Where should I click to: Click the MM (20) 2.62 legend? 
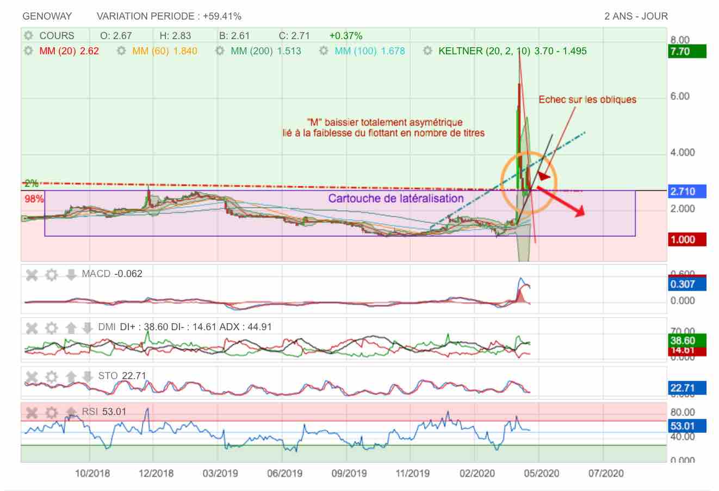69,51
